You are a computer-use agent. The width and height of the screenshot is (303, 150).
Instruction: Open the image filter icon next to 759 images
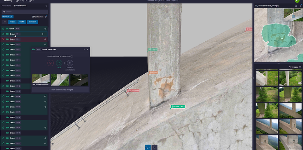(300, 67)
